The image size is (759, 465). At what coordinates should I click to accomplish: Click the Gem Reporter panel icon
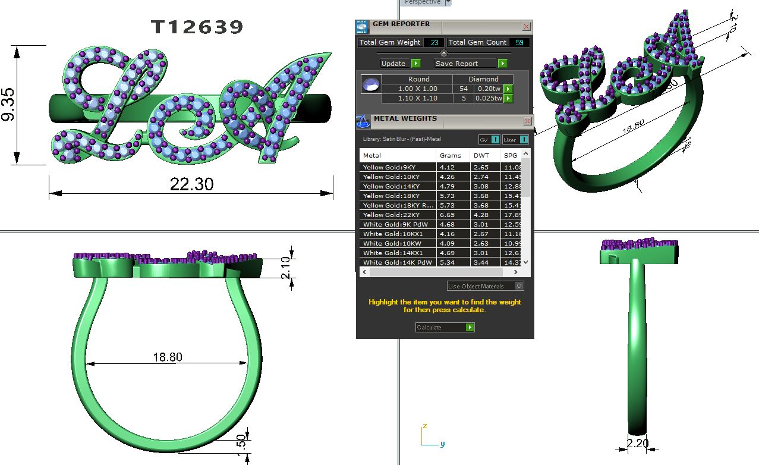pos(362,27)
